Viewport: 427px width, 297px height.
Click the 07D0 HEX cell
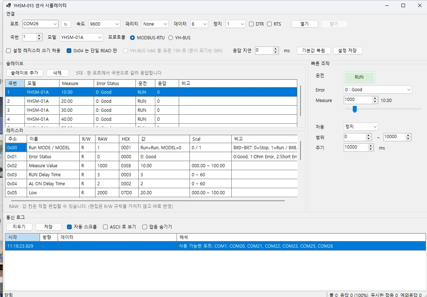(x=129, y=192)
